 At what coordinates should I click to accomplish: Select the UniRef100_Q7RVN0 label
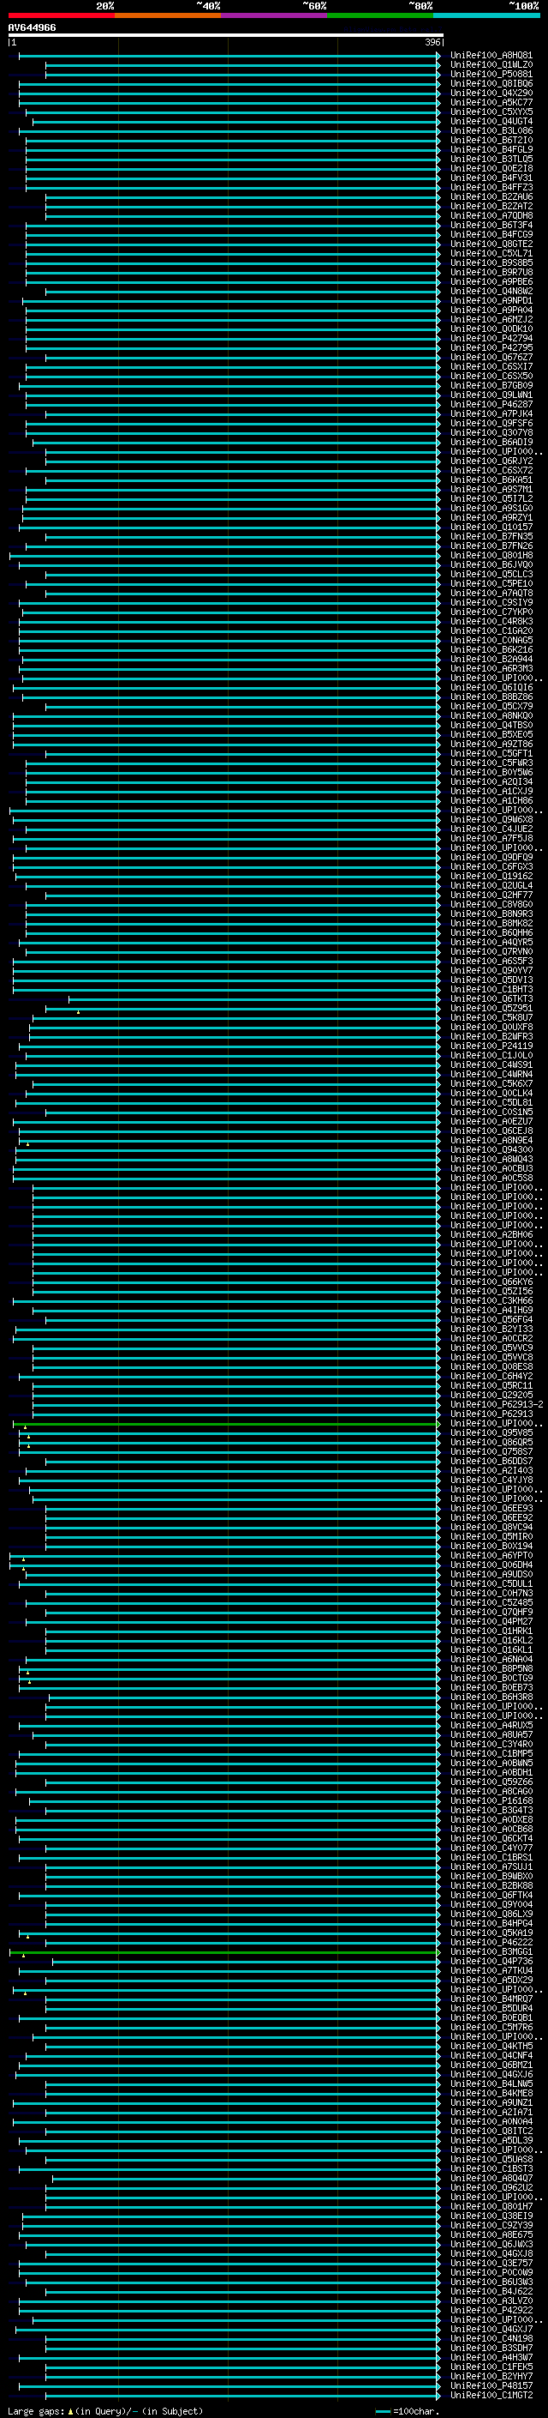pos(491,951)
